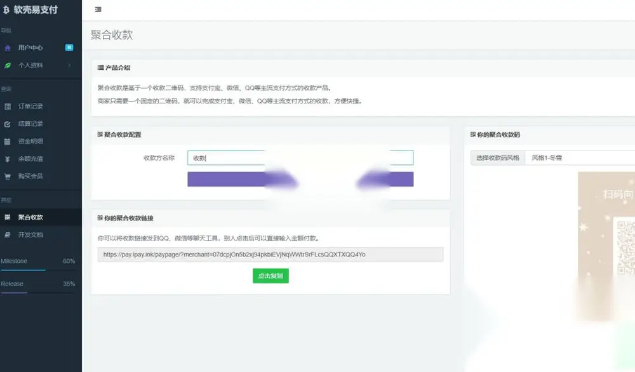Click the green 点击复制 button
The image size is (635, 372).
tap(271, 276)
